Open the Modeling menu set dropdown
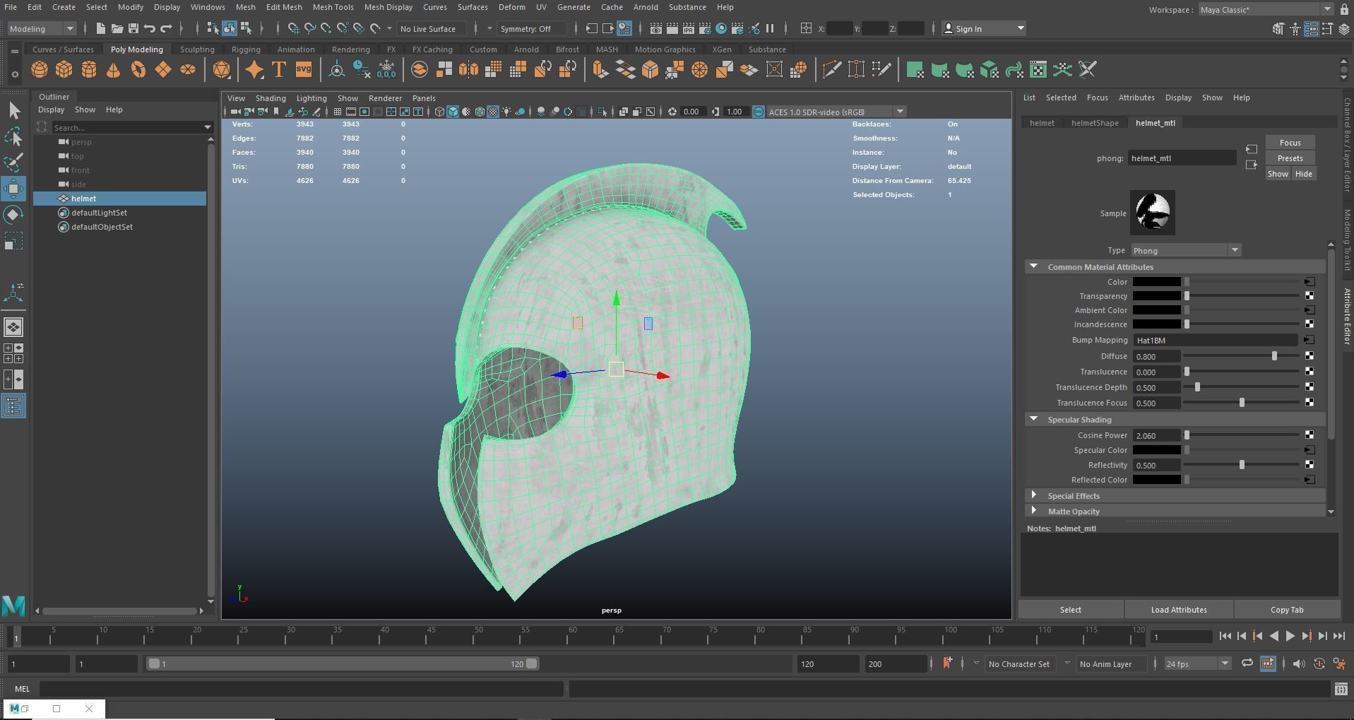This screenshot has width=1354, height=720. (x=41, y=28)
